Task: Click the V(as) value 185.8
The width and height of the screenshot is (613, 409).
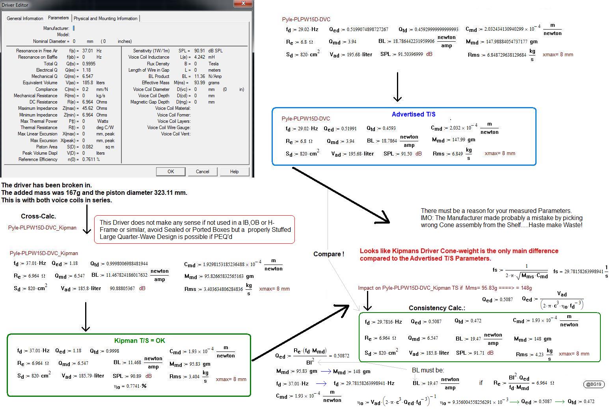Action: click(x=88, y=83)
